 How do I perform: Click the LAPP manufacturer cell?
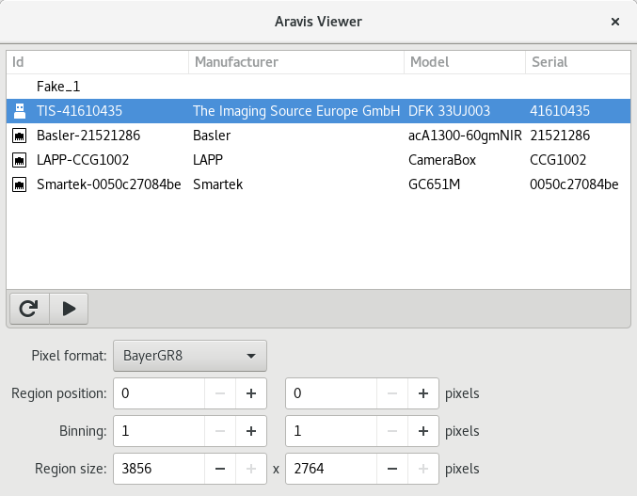(208, 160)
